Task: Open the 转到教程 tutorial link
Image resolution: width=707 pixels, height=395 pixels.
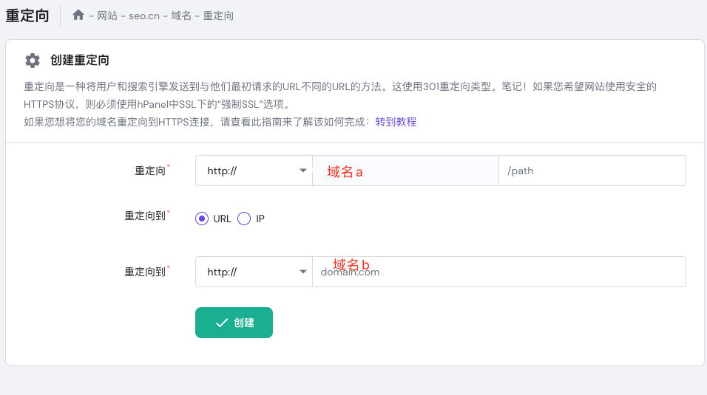Action: pyautogui.click(x=396, y=122)
